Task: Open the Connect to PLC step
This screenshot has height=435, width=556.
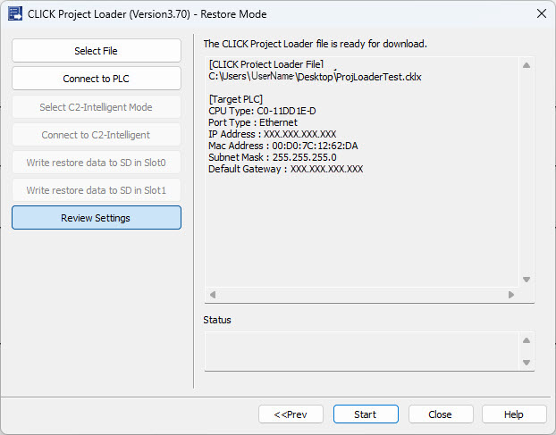Action: click(x=97, y=79)
